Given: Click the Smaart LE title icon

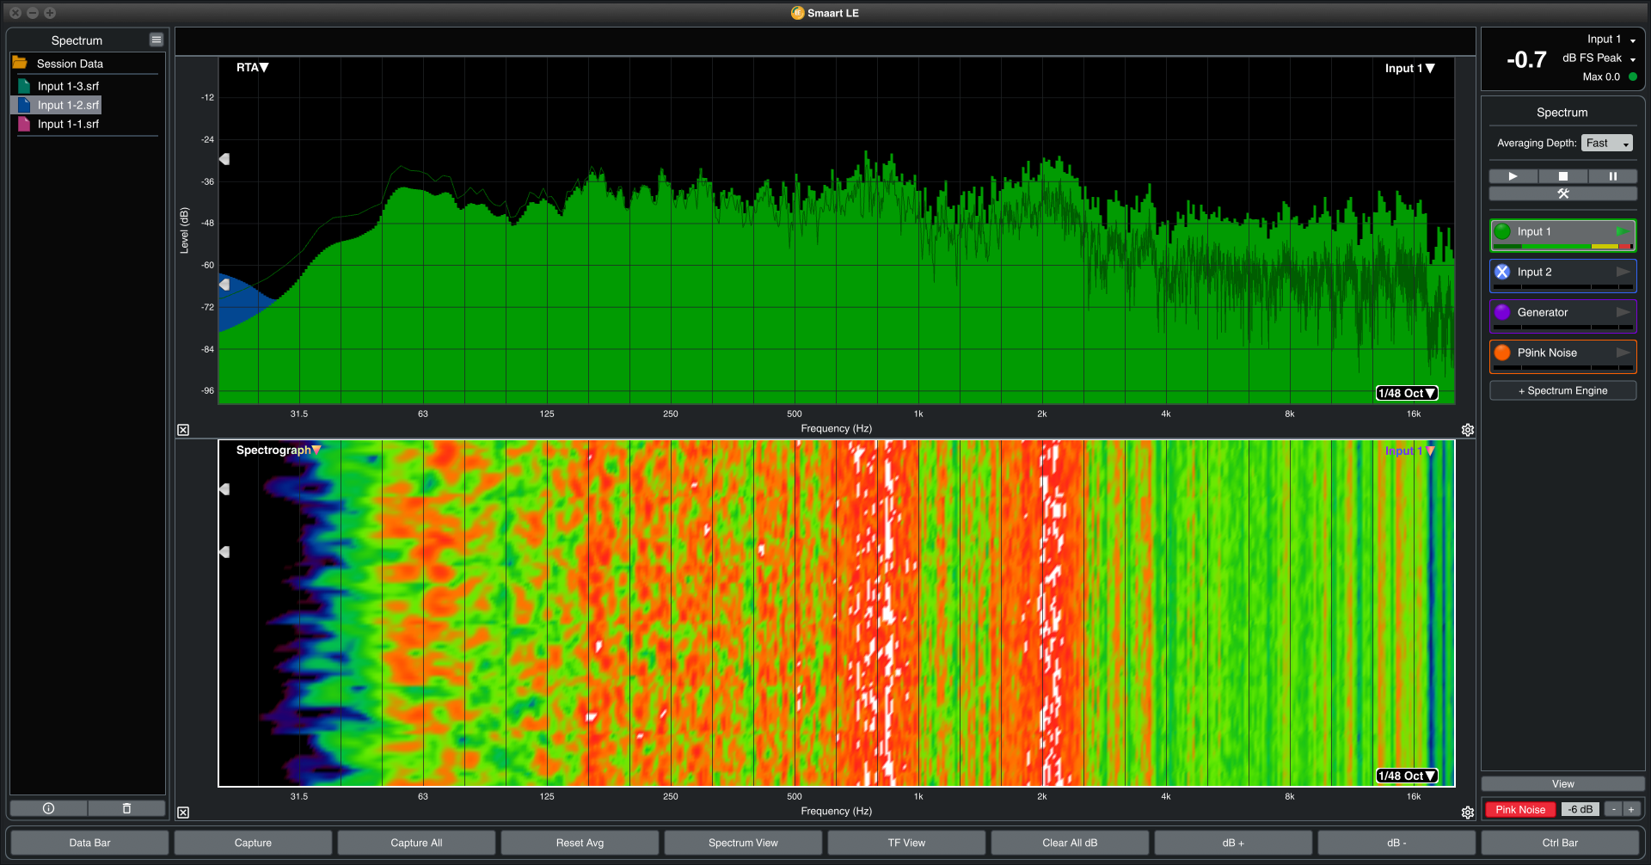Looking at the screenshot, I should [797, 13].
